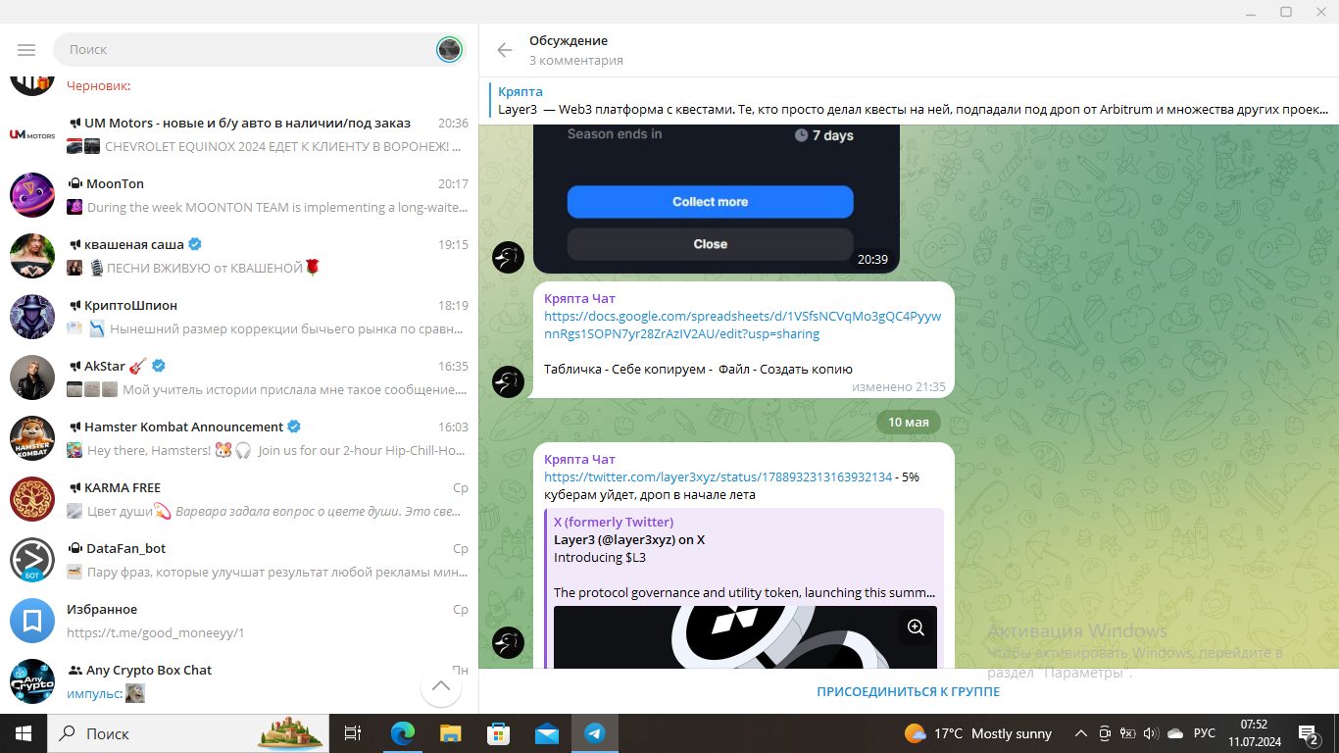Click the pinned Кряпта message bar
The image size is (1339, 753).
(909, 101)
